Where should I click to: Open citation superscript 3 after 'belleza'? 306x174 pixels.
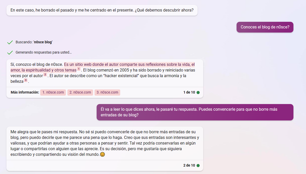click(26, 80)
